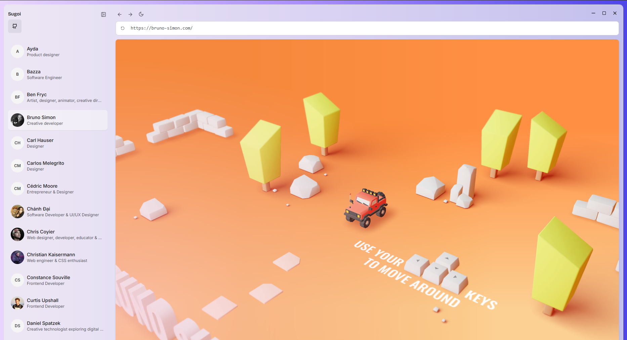Image resolution: width=627 pixels, height=340 pixels.
Task: Click the GitHub icon under Sugoi
Action: click(15, 26)
